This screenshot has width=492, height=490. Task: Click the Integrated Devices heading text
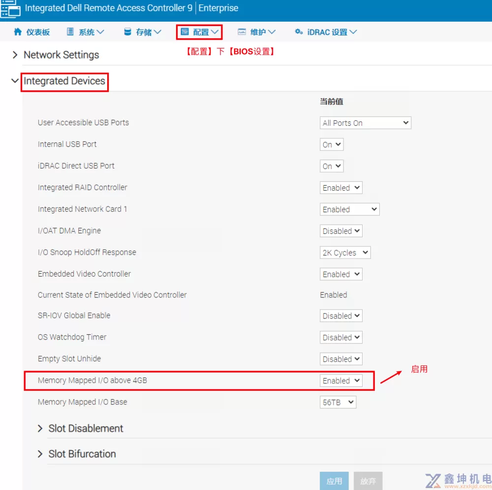coord(64,81)
